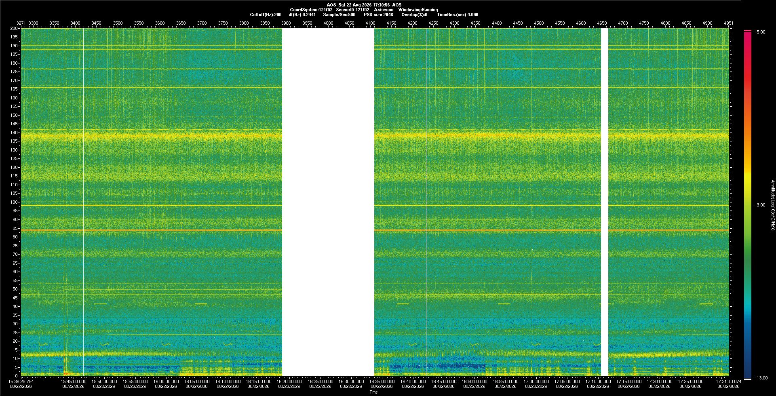Select the top axis tick label 3500
Image resolution: width=776 pixels, height=396 pixels.
pyautogui.click(x=118, y=23)
